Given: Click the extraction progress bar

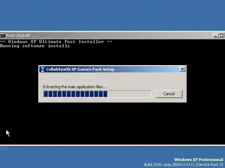Looking at the screenshot, I should (x=97, y=94).
